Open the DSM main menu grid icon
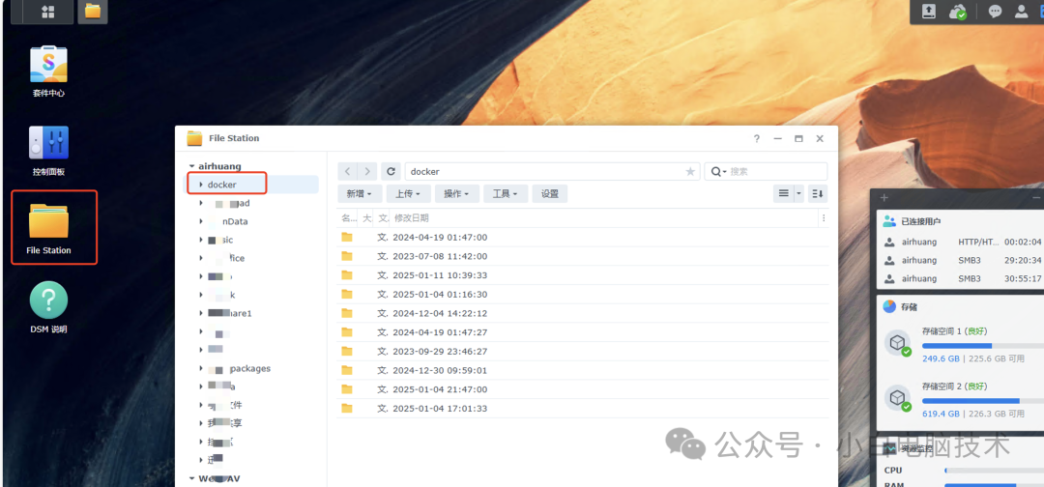1044x487 pixels. tap(48, 12)
